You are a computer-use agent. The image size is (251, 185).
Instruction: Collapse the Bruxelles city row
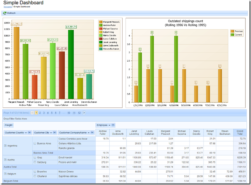[x=35, y=171]
